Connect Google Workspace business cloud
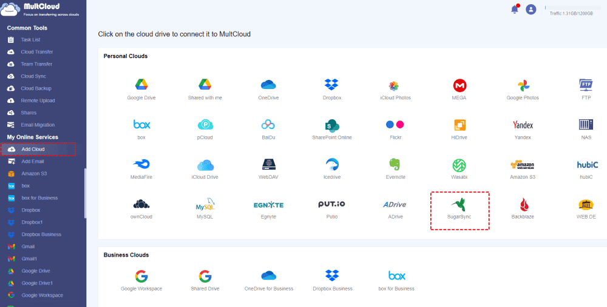 (141, 280)
